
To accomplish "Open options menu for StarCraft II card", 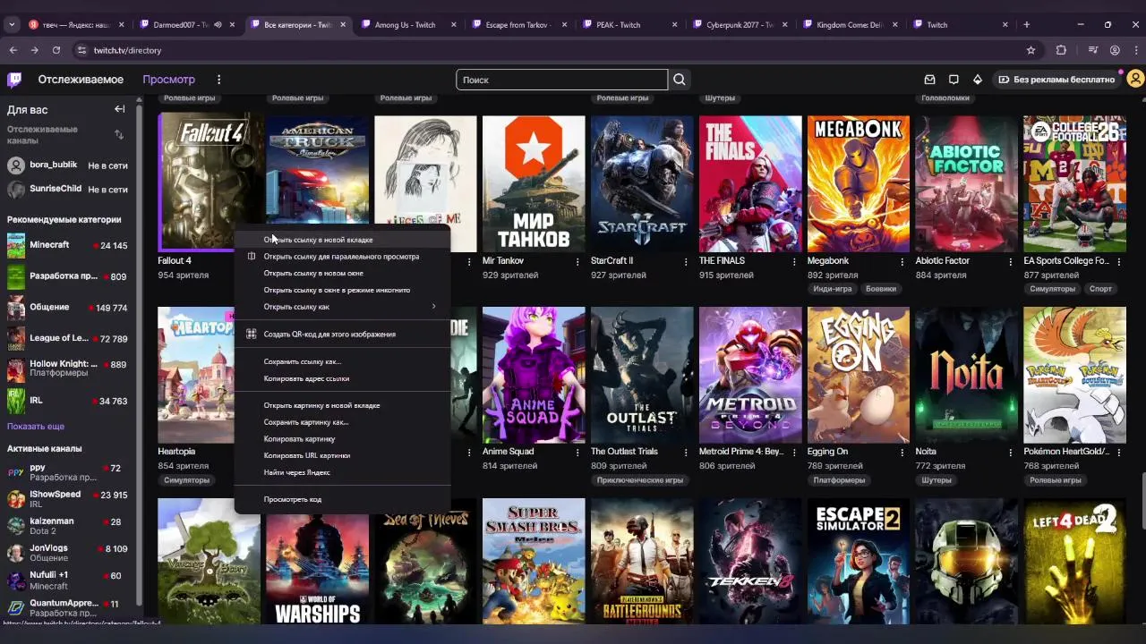I will (x=687, y=261).
